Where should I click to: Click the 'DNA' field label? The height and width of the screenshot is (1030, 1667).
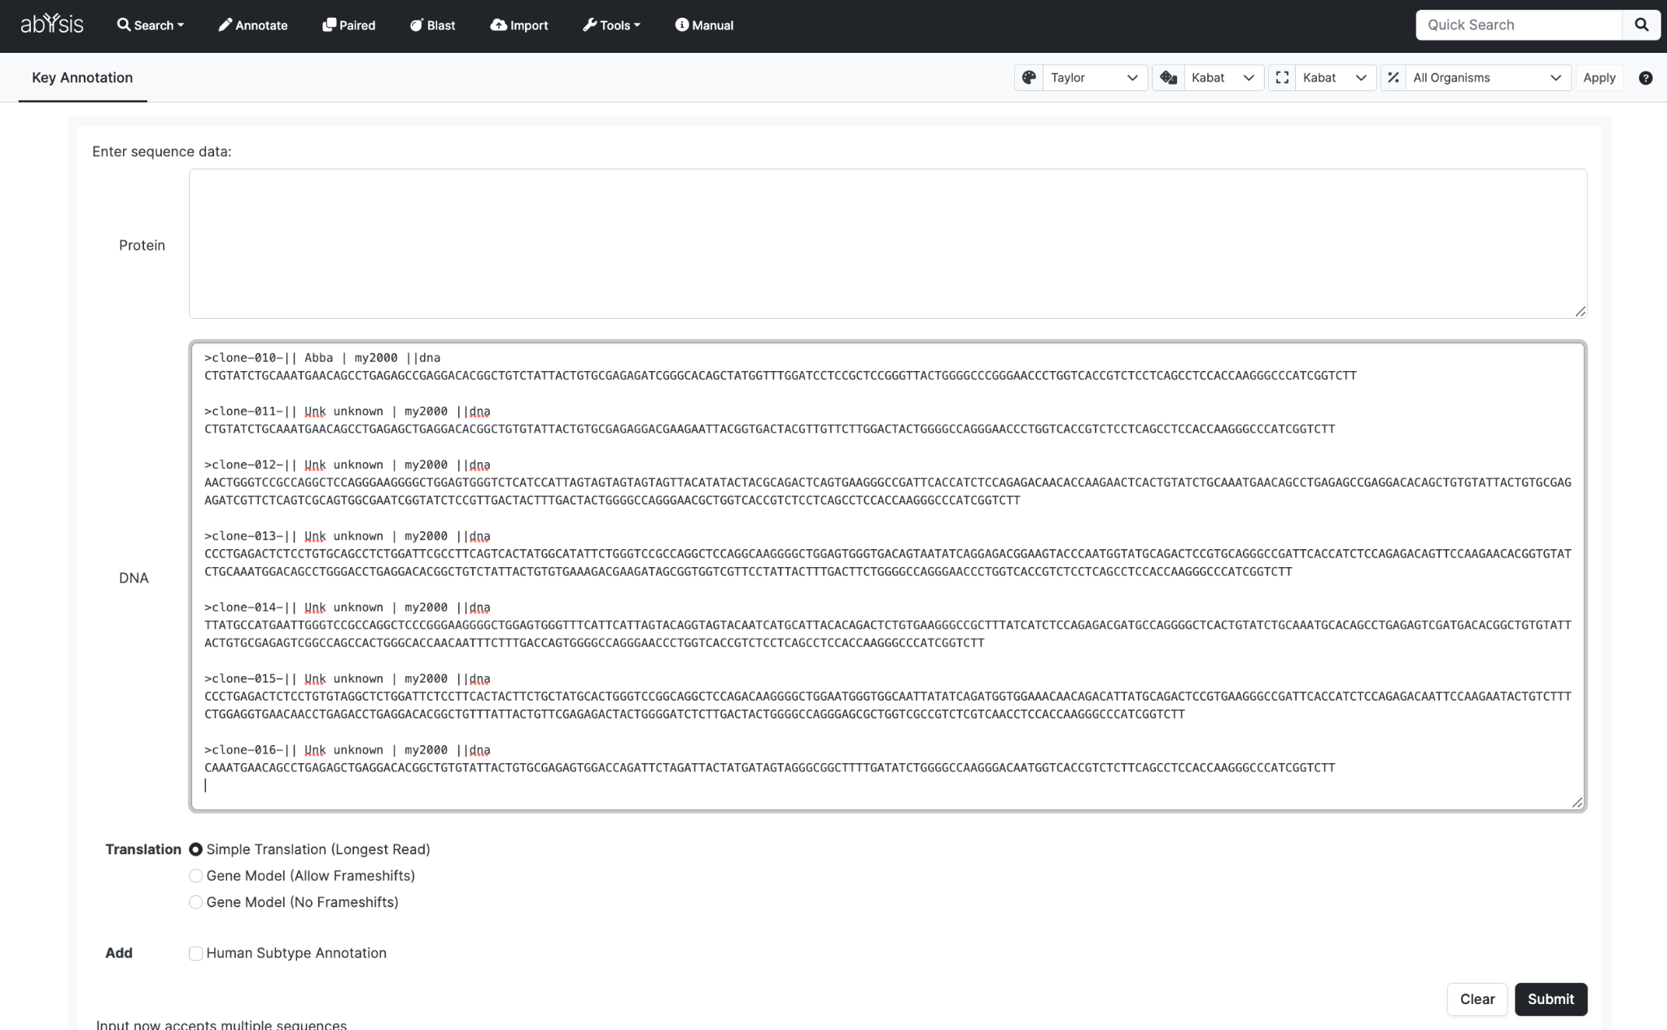(x=133, y=578)
